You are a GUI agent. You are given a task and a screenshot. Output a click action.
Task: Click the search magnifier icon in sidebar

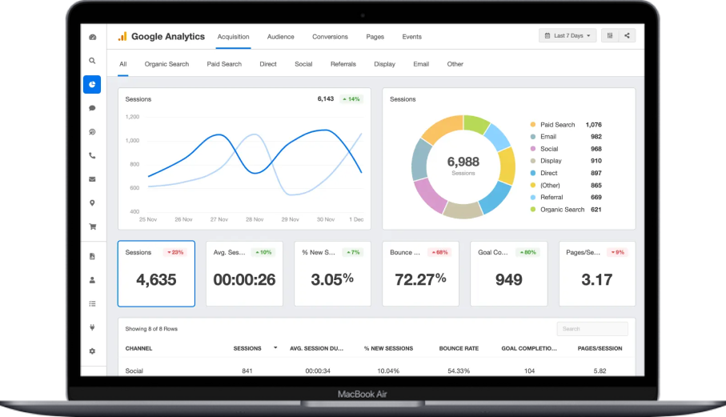click(x=92, y=61)
